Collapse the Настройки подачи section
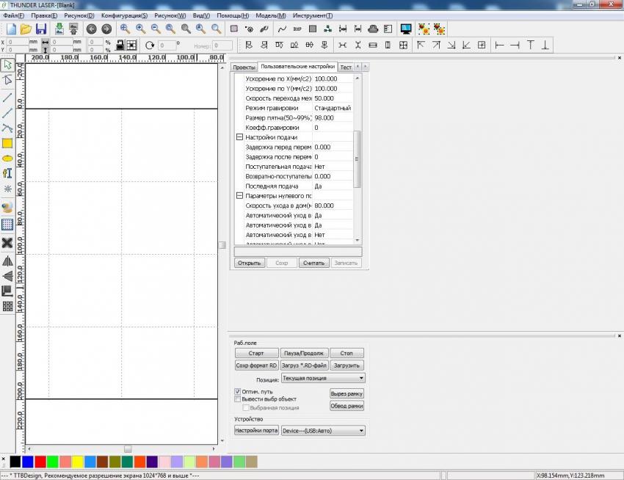Screen dimensions: 624x480 pyautogui.click(x=239, y=137)
